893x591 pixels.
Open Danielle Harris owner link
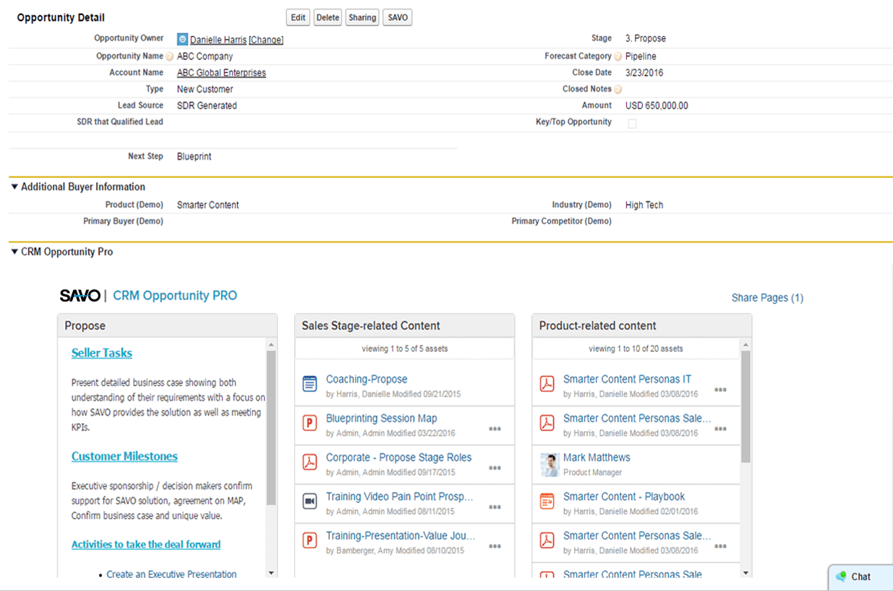pyautogui.click(x=218, y=40)
